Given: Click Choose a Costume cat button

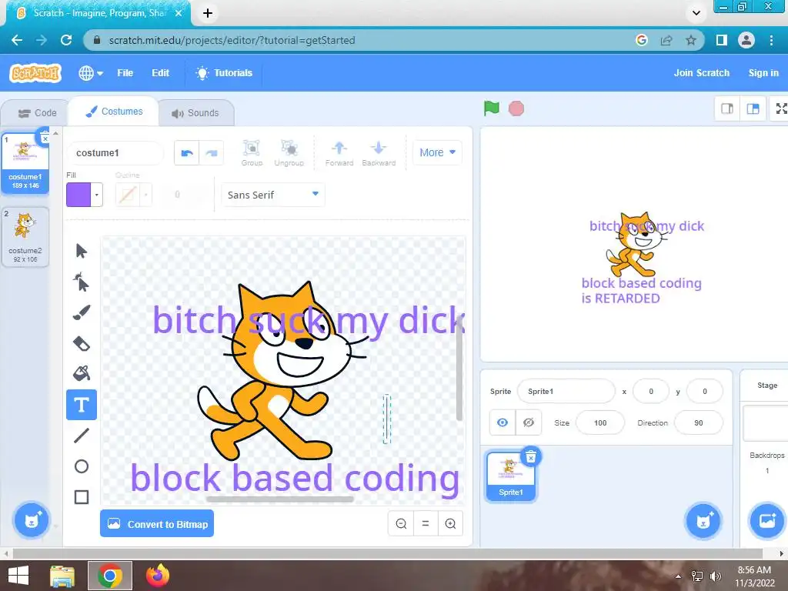Looking at the screenshot, I should [31, 520].
